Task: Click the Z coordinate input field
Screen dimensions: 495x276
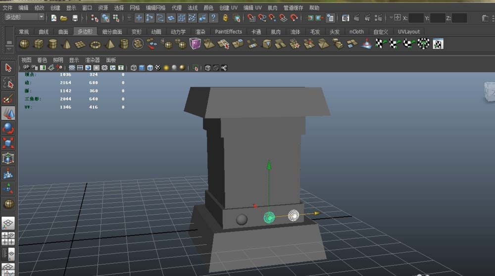Action: coord(459,18)
